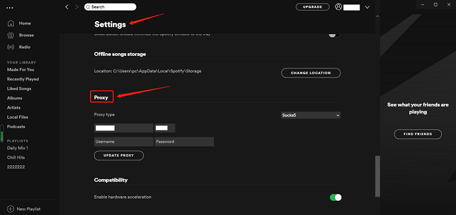Click the offline storage Location path text
The width and height of the screenshot is (456, 215).
click(148, 71)
